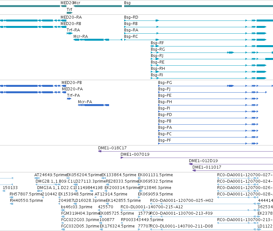Select the MED20-RB transcript label

coord(71,24)
